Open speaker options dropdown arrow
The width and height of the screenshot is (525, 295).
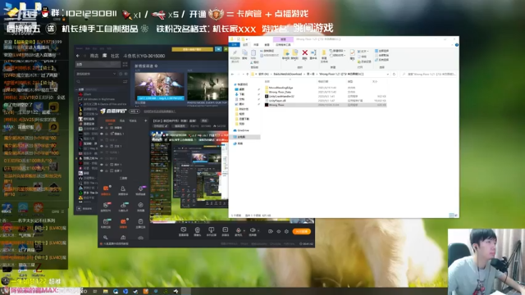[x=258, y=230]
